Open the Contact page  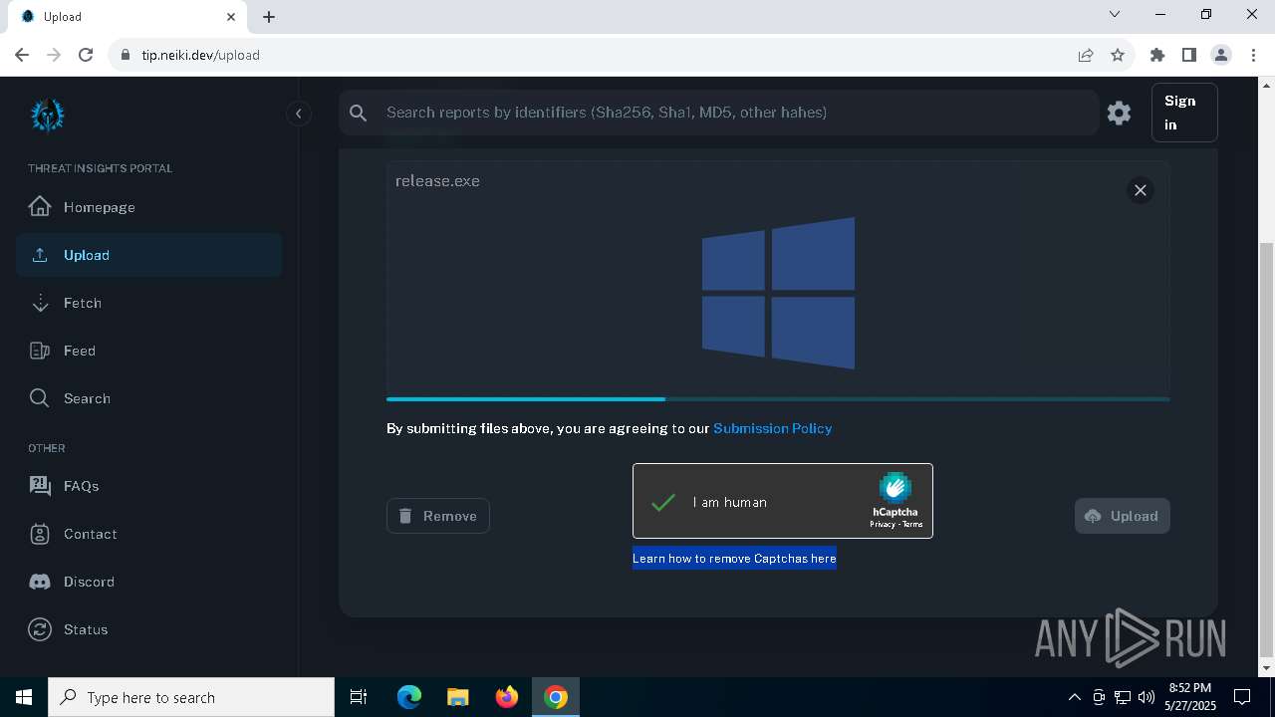click(149, 534)
